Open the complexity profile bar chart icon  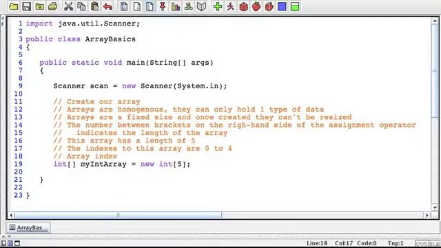[176, 6]
